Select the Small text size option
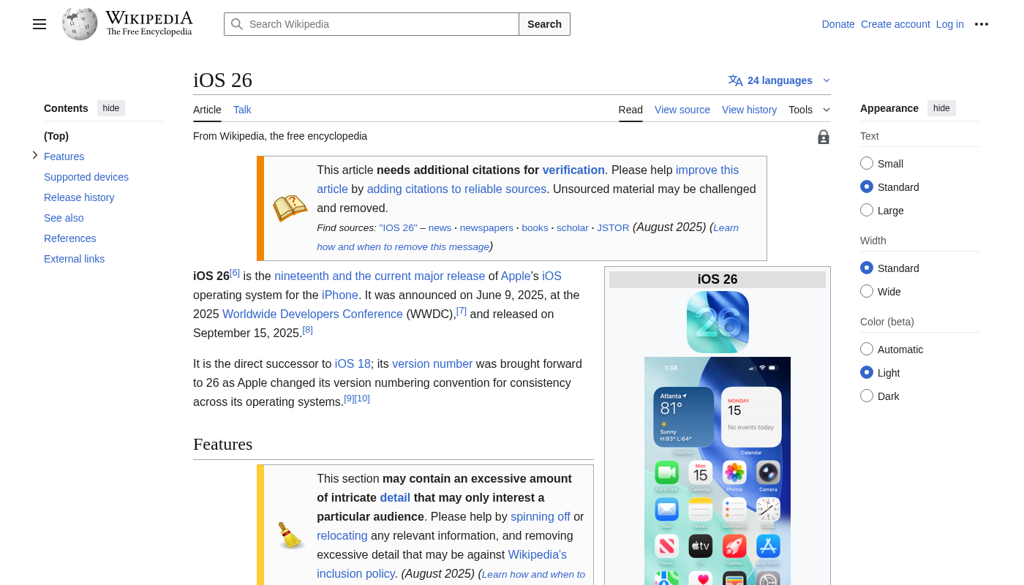Image resolution: width=1024 pixels, height=585 pixels. 867,163
